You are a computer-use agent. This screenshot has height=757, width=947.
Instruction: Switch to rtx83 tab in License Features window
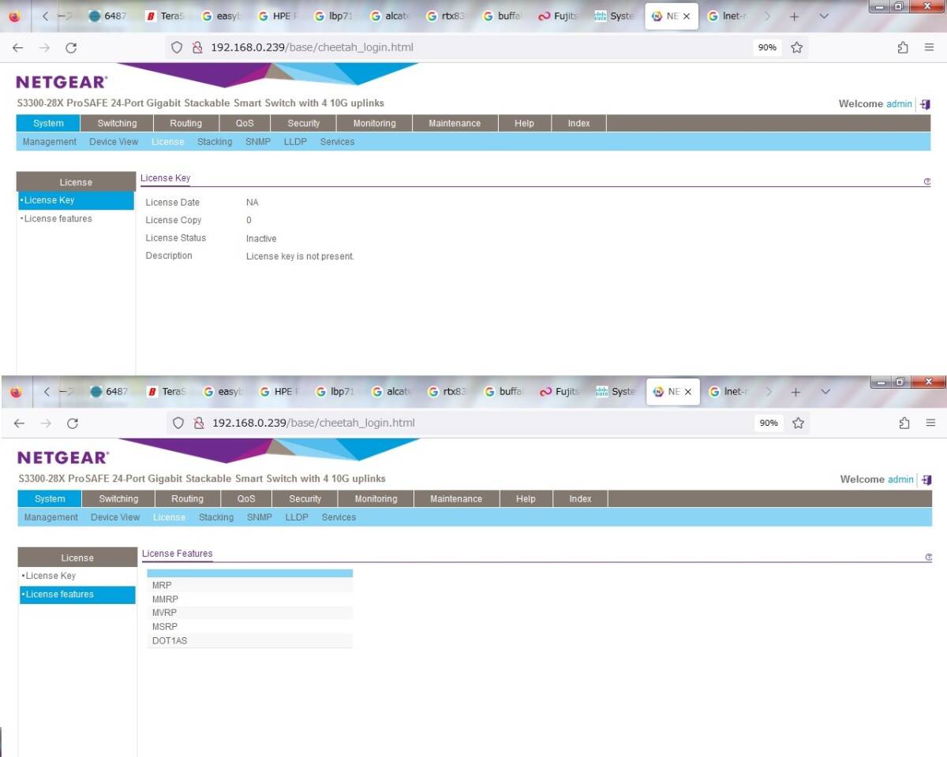(x=447, y=391)
